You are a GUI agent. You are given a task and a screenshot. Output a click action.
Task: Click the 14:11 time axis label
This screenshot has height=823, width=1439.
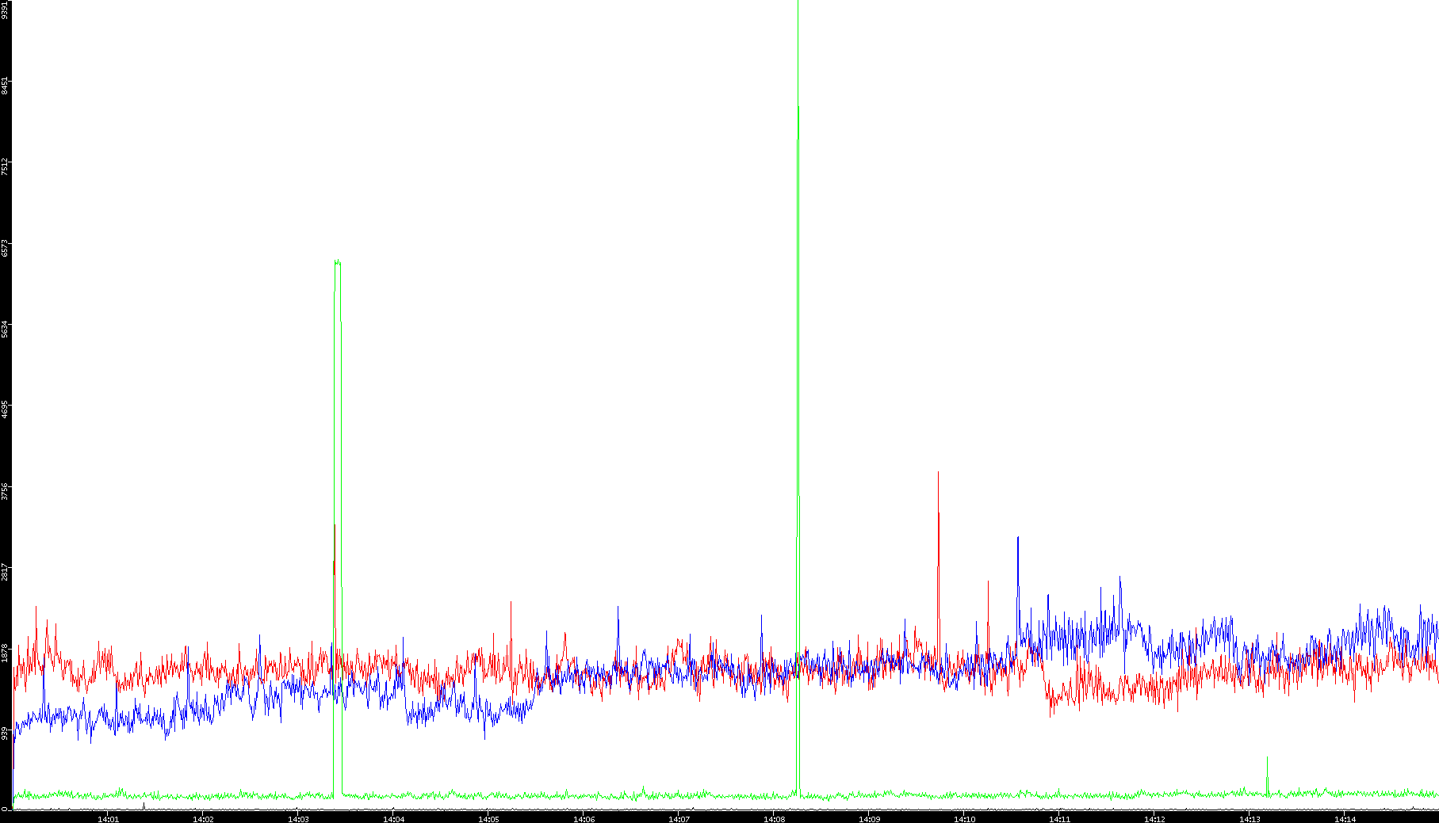click(x=1059, y=819)
